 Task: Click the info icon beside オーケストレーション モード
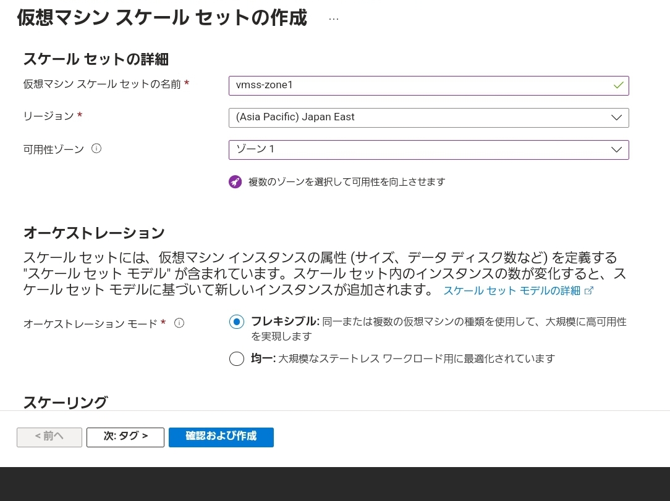179,323
